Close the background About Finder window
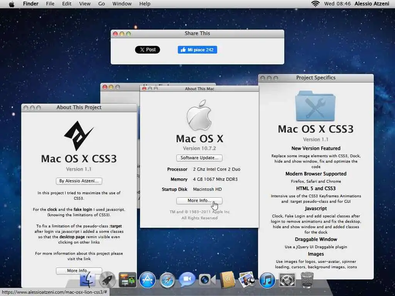Image resolution: width=395 pixels, height=296 pixels. pyautogui.click(x=105, y=87)
